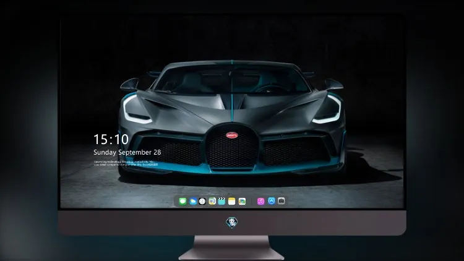Open the blue App Store icon
The height and width of the screenshot is (261, 464).
[x=272, y=201]
